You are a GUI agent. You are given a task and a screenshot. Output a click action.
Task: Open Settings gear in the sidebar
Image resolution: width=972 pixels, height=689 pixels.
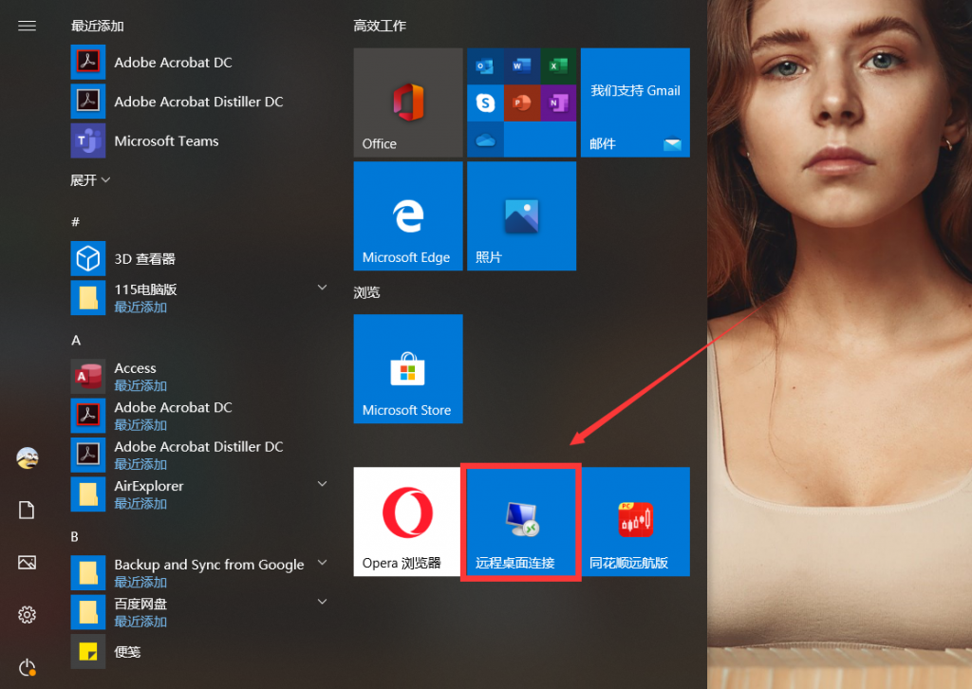[27, 615]
